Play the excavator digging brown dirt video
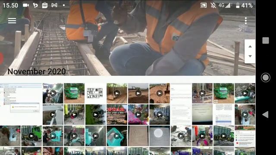 (160, 93)
